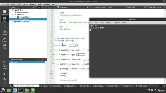Split the Open Documents panel
The width and height of the screenshot is (166, 93).
coord(42,60)
